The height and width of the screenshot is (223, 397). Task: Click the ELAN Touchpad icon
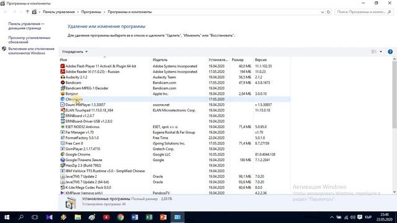point(63,110)
